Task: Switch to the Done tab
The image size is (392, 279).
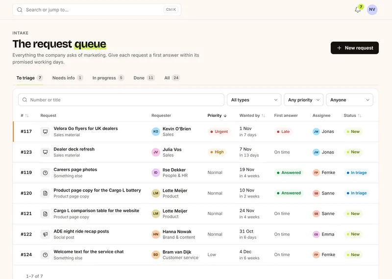Action: pyautogui.click(x=144, y=78)
